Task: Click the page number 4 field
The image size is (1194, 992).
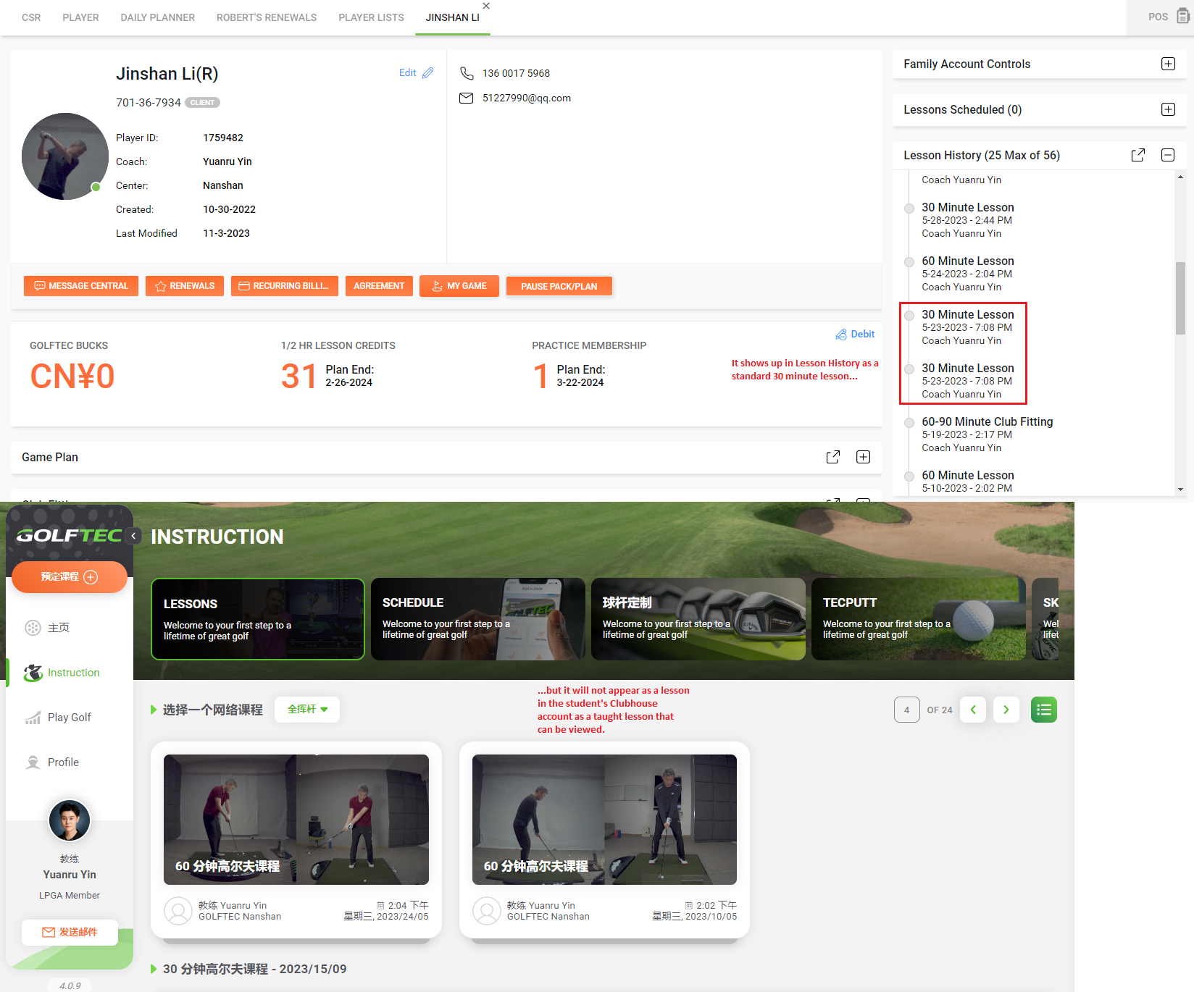Action: (906, 710)
